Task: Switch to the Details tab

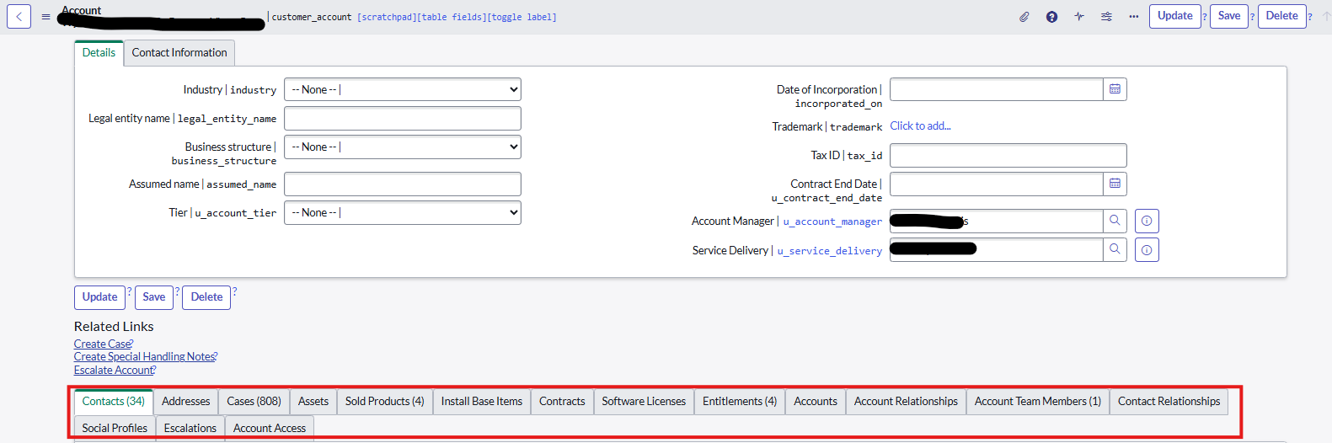Action: (x=99, y=53)
